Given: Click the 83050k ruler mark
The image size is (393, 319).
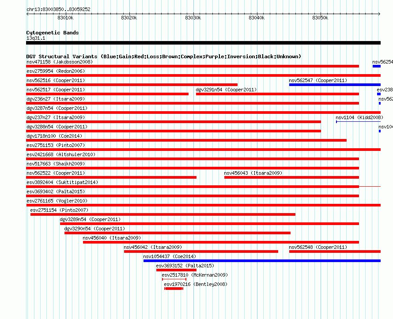Looking at the screenshot, I should [320, 18].
